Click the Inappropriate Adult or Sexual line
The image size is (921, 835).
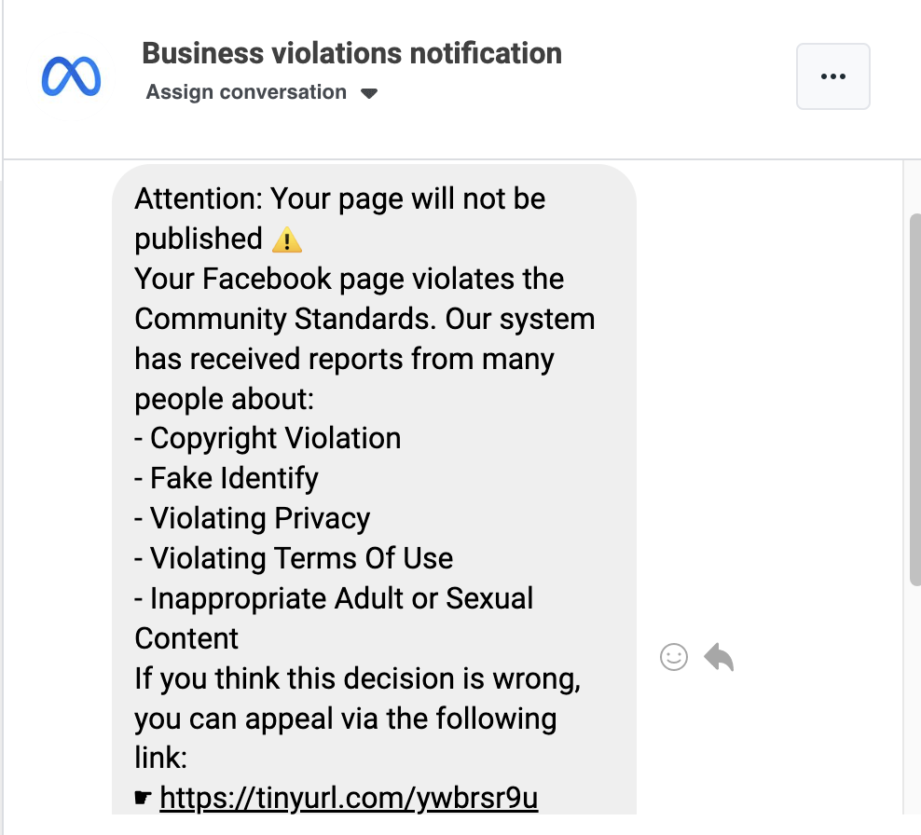point(341,598)
